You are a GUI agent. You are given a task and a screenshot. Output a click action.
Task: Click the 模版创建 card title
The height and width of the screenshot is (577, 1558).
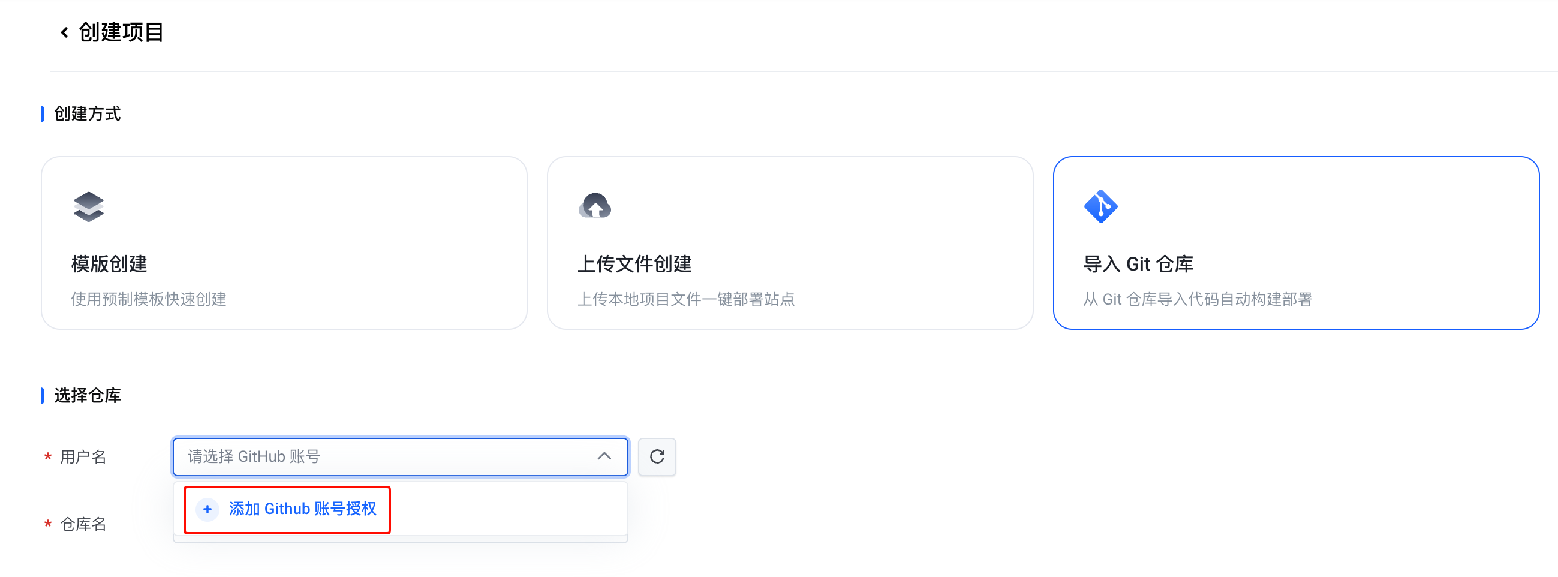(109, 264)
